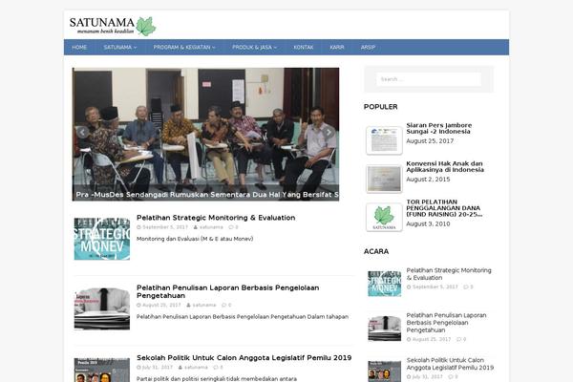Open the Pra-MusDes Sendangadi slider caption

tap(207, 195)
